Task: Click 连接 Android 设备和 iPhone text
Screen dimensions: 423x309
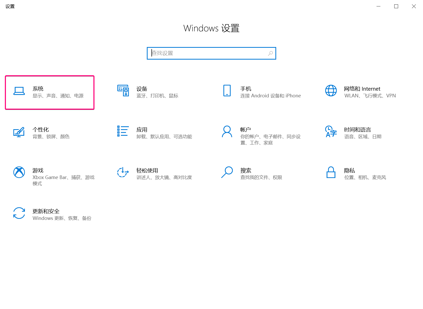Action: 271,96
